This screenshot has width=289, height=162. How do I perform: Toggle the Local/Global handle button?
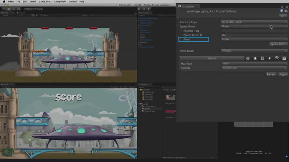(39, 9)
